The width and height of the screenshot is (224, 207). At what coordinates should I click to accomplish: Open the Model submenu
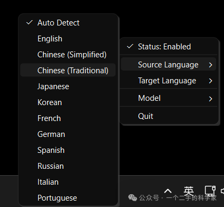coord(168,98)
